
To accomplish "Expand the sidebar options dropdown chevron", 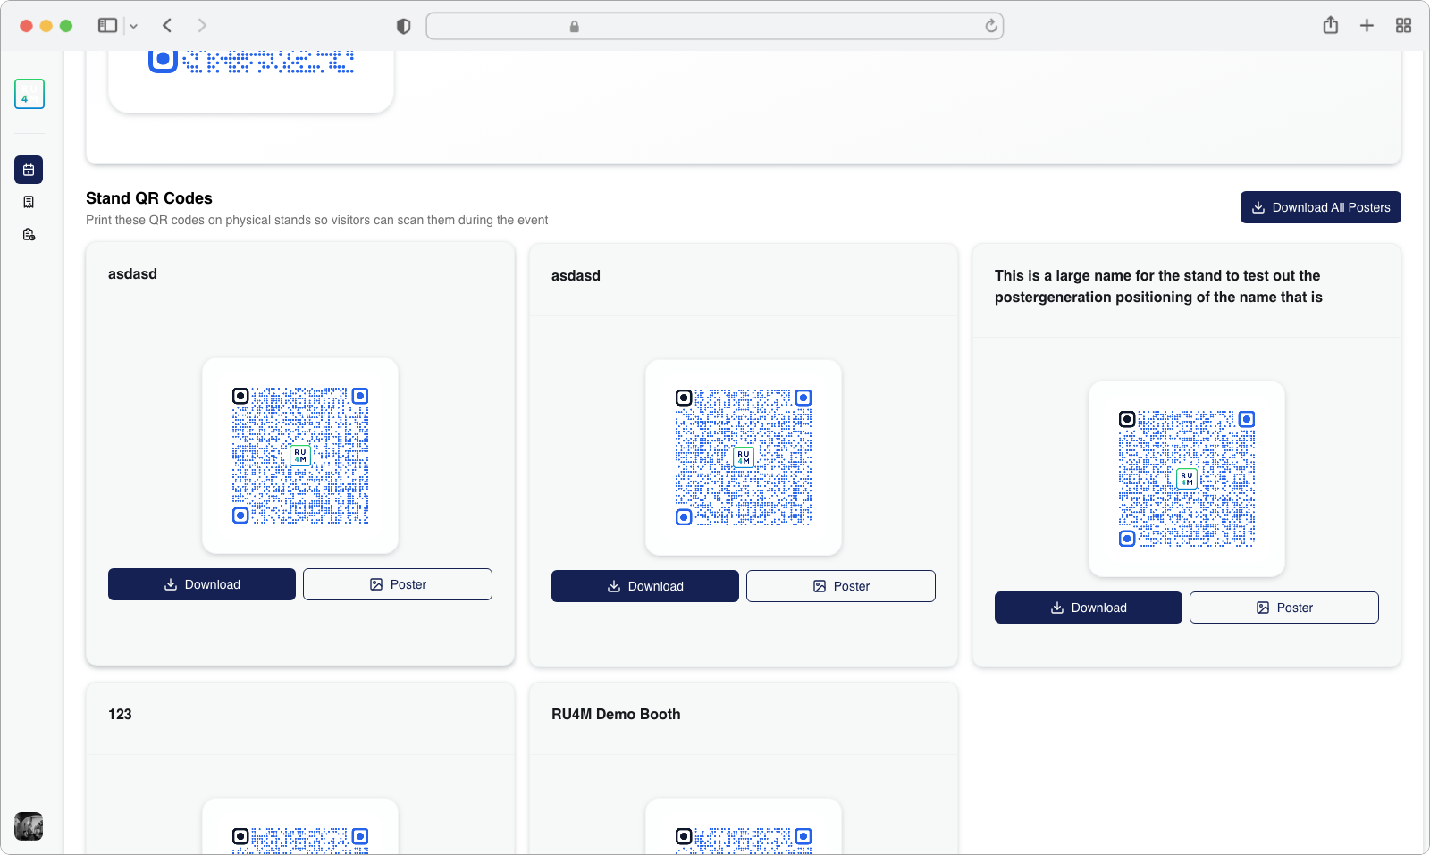I will (134, 27).
